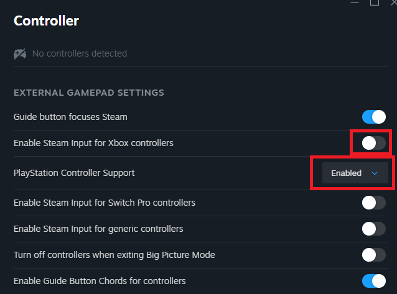Click the External Gamepad Settings section header
This screenshot has width=397, height=294.
(88, 93)
